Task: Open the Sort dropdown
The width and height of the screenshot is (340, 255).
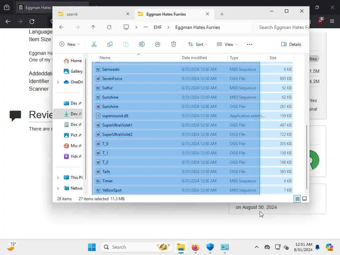Action: [198, 44]
